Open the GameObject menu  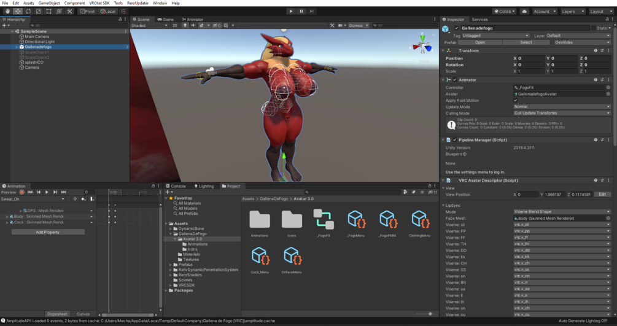49,3
